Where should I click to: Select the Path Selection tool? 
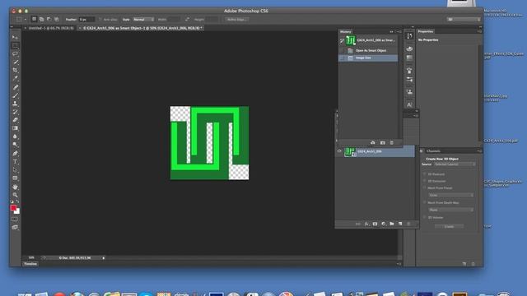point(15,170)
